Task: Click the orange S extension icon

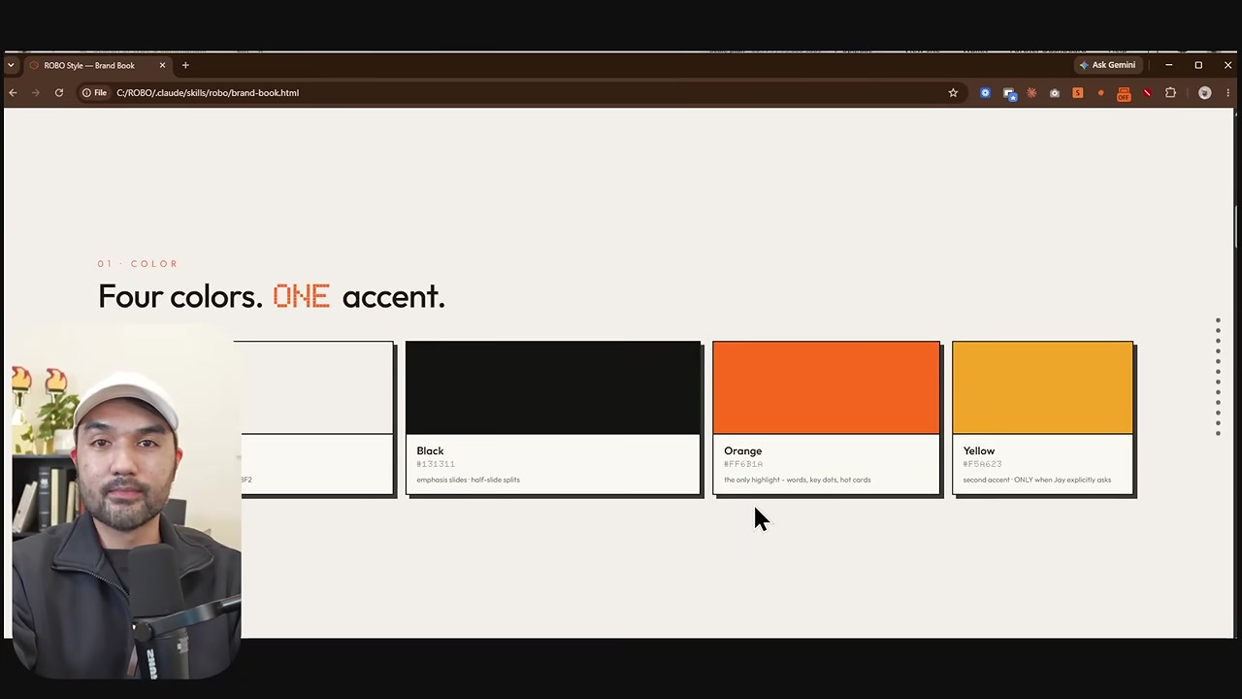Action: click(x=1077, y=93)
